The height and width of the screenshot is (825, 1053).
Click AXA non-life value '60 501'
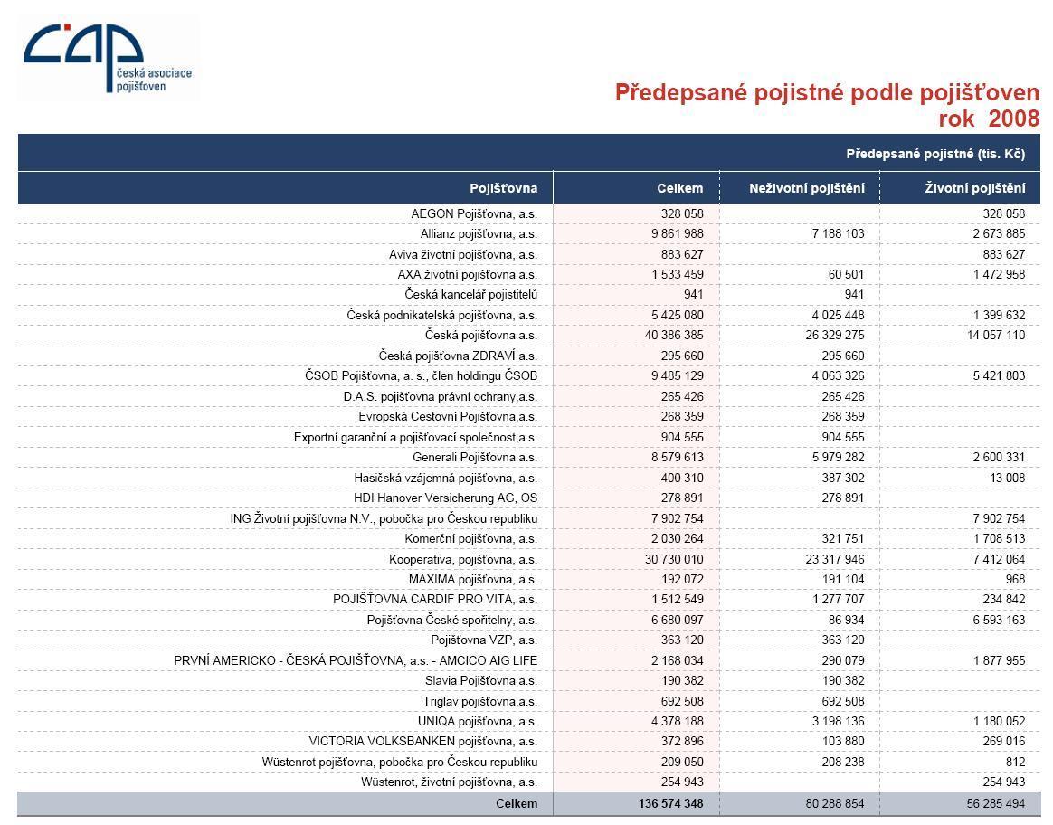coord(846,275)
